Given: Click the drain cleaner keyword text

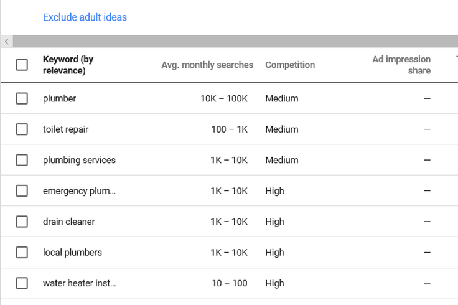Looking at the screenshot, I should coord(68,222).
